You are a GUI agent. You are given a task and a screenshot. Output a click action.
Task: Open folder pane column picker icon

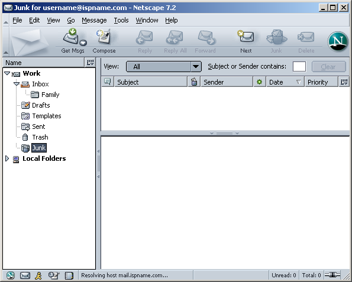pos(91,62)
